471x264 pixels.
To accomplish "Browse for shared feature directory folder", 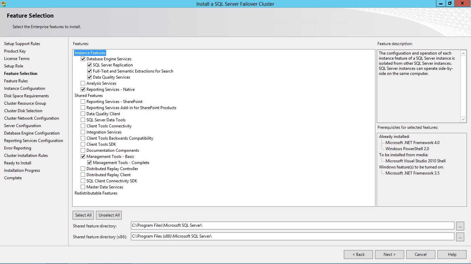I will coord(460,226).
